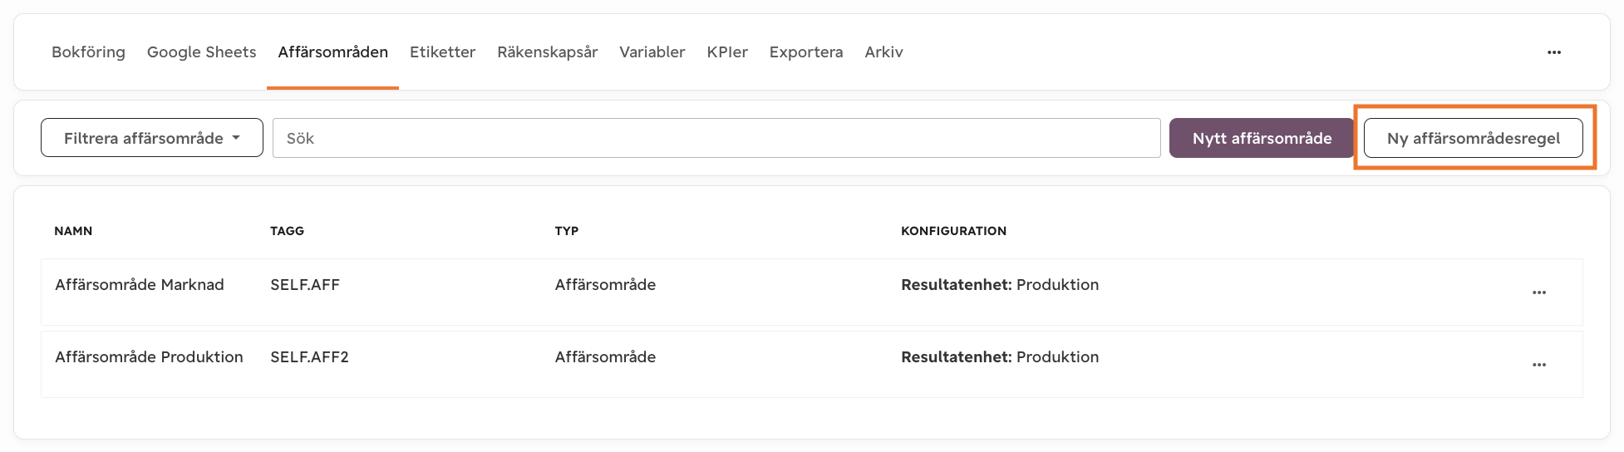Click the Sök search field
1624x452 pixels.
coord(716,138)
